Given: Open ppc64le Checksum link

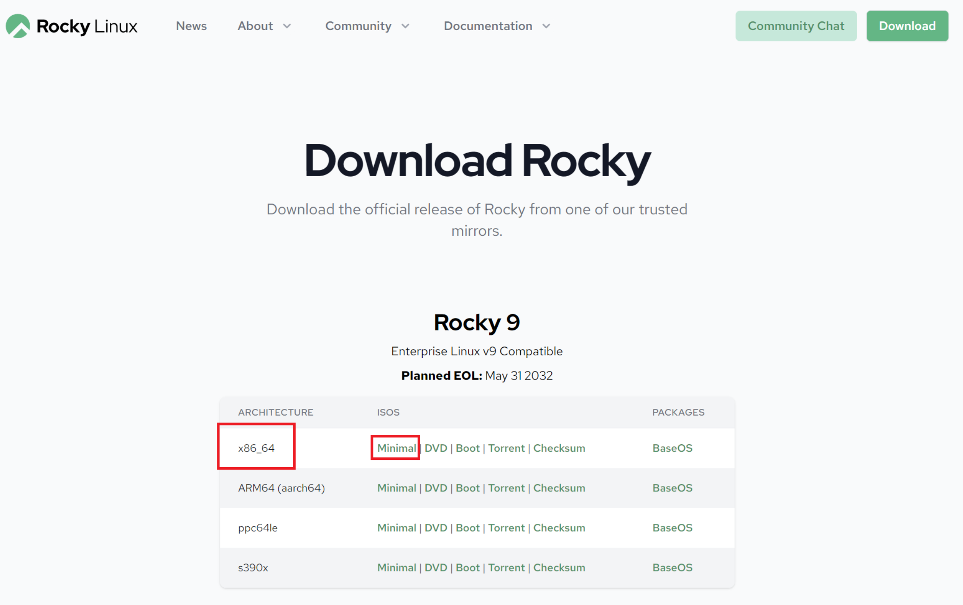Looking at the screenshot, I should pyautogui.click(x=559, y=528).
